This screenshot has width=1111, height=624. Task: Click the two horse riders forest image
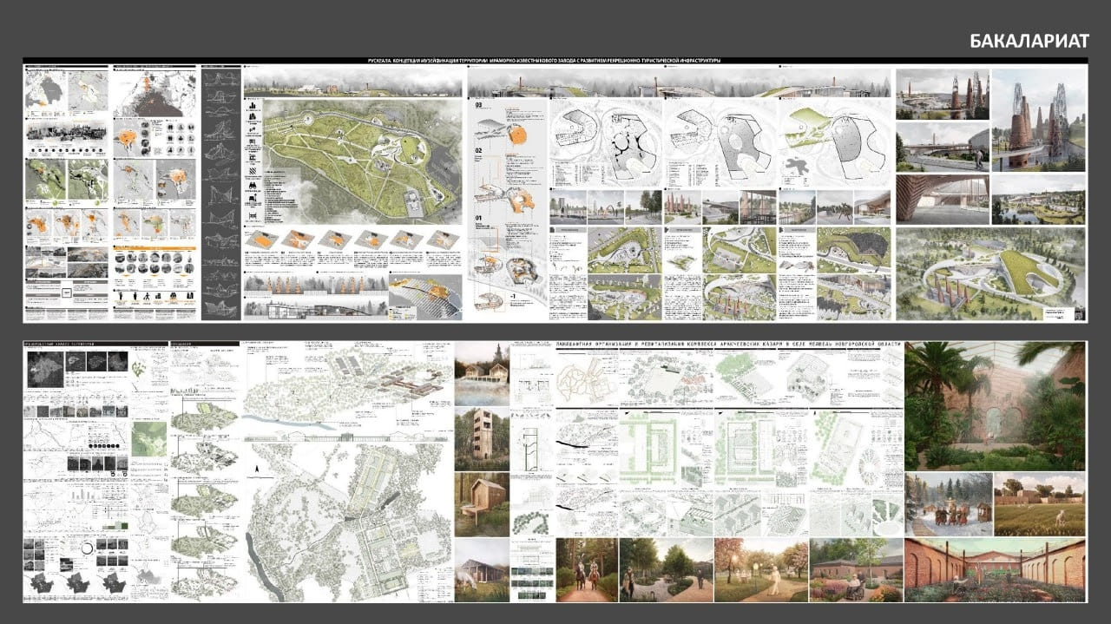pos(587,569)
